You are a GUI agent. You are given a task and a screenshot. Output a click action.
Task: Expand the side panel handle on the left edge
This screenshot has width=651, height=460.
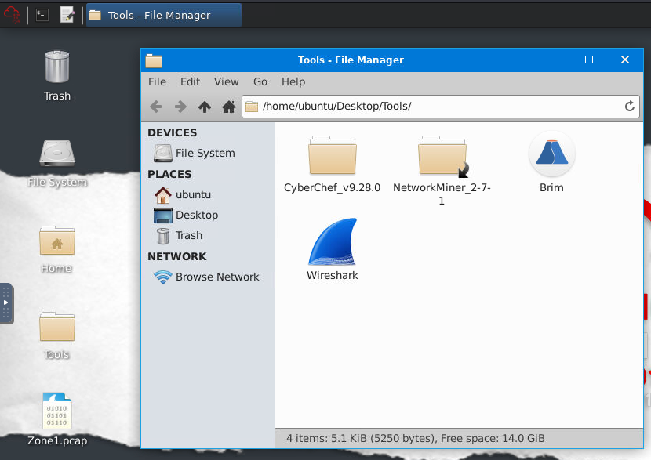tap(6, 303)
